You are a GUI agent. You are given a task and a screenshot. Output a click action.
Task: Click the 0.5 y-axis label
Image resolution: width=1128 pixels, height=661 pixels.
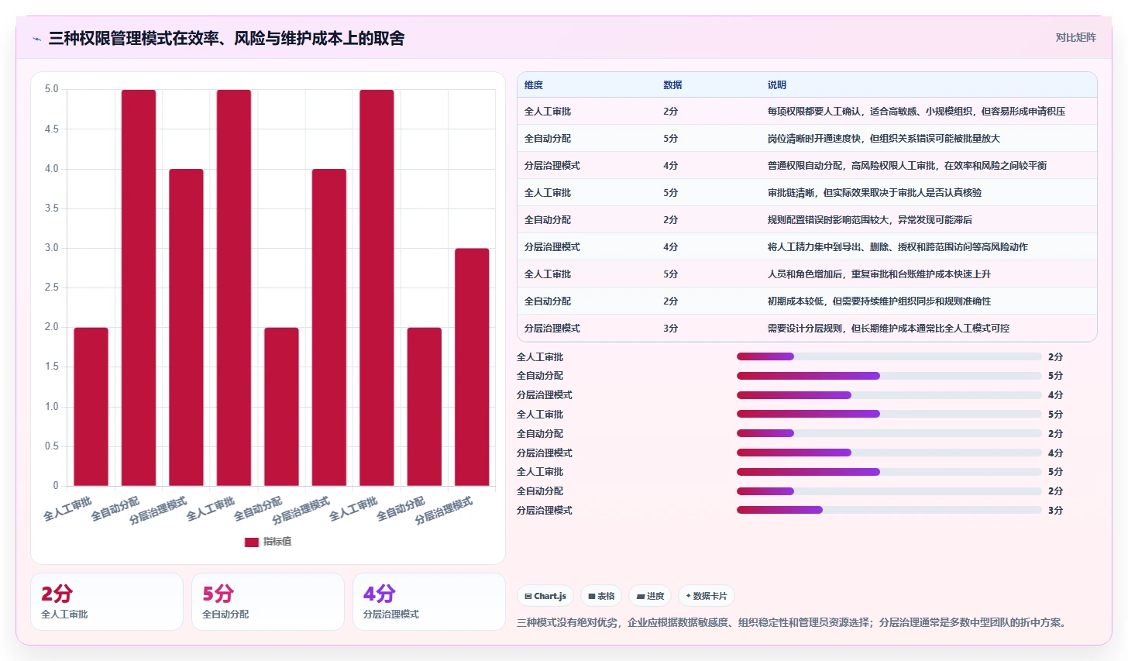[x=51, y=446]
